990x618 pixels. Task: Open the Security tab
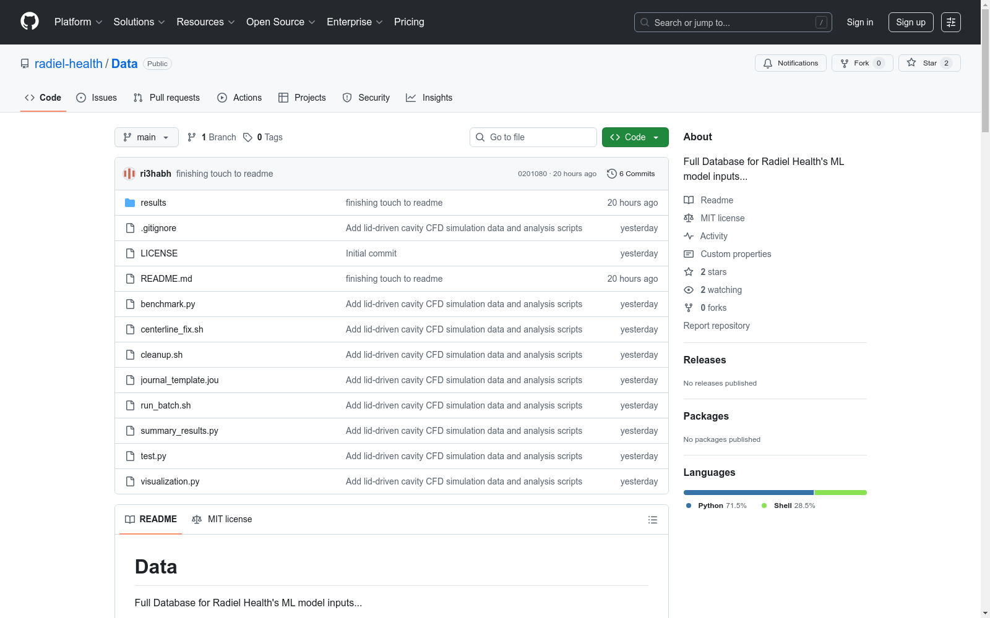click(366, 98)
